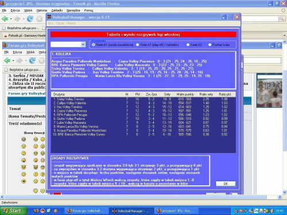Switch to the Fotosik.pl tab
The width and height of the screenshot is (287, 215).
click(x=25, y=36)
